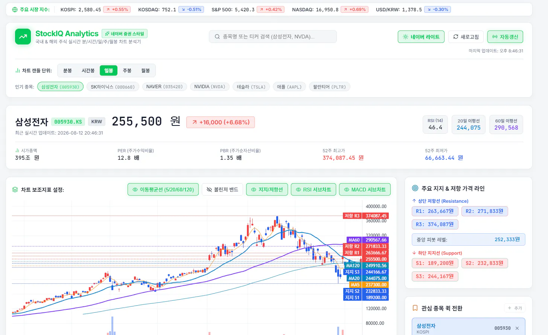Click 52주 최저가 66,663.44 원 value
Image resolution: width=548 pixels, height=335 pixels.
(x=444, y=158)
